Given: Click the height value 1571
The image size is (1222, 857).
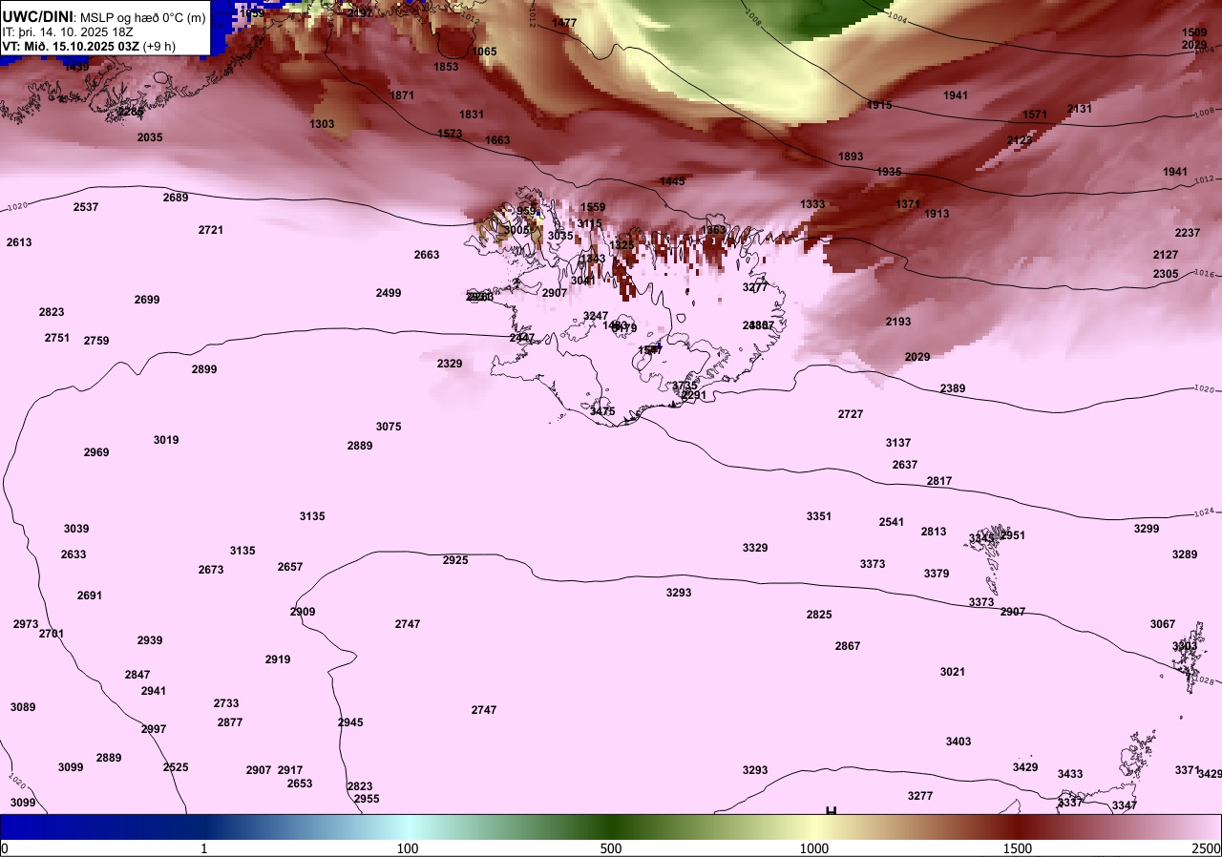Looking at the screenshot, I should (1035, 115).
